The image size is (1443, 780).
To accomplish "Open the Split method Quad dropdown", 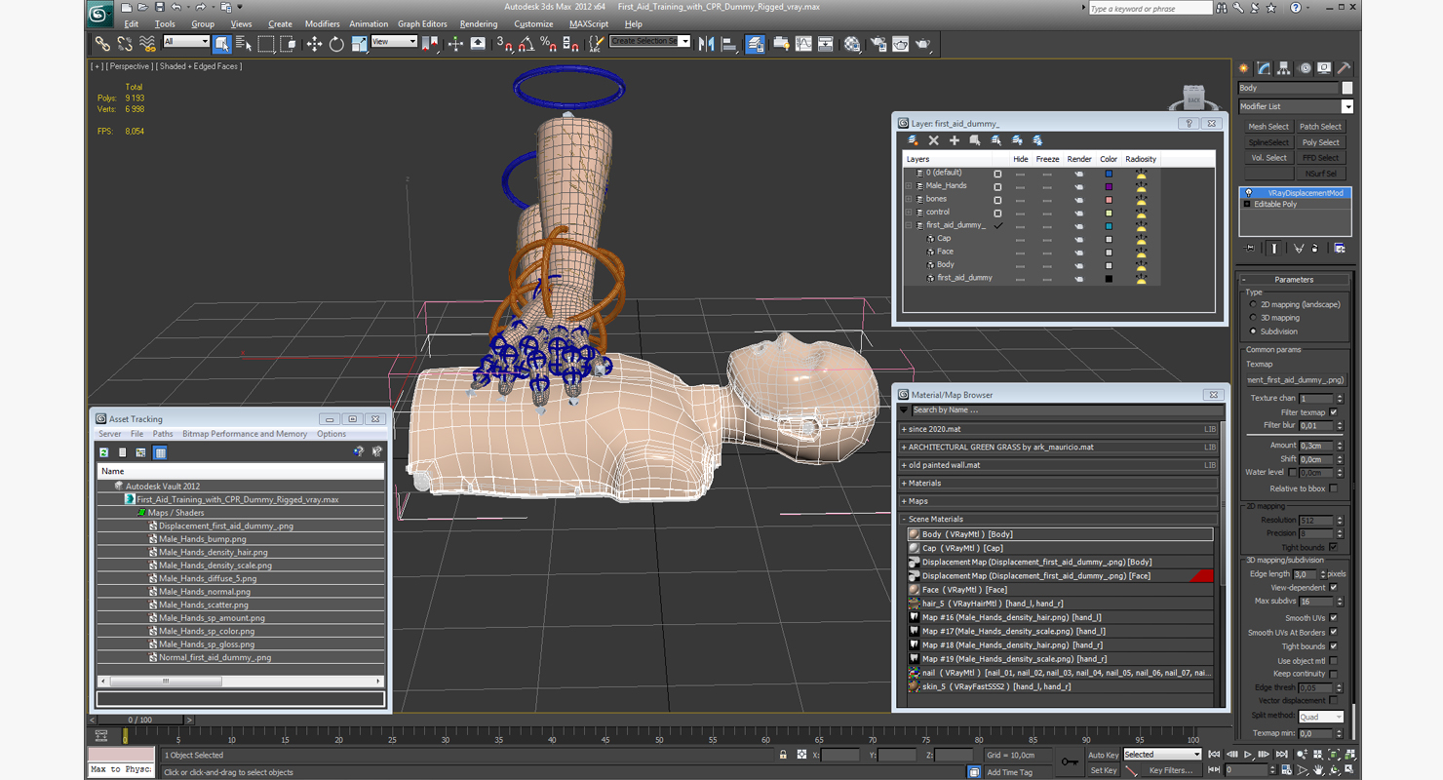I will tap(1320, 717).
